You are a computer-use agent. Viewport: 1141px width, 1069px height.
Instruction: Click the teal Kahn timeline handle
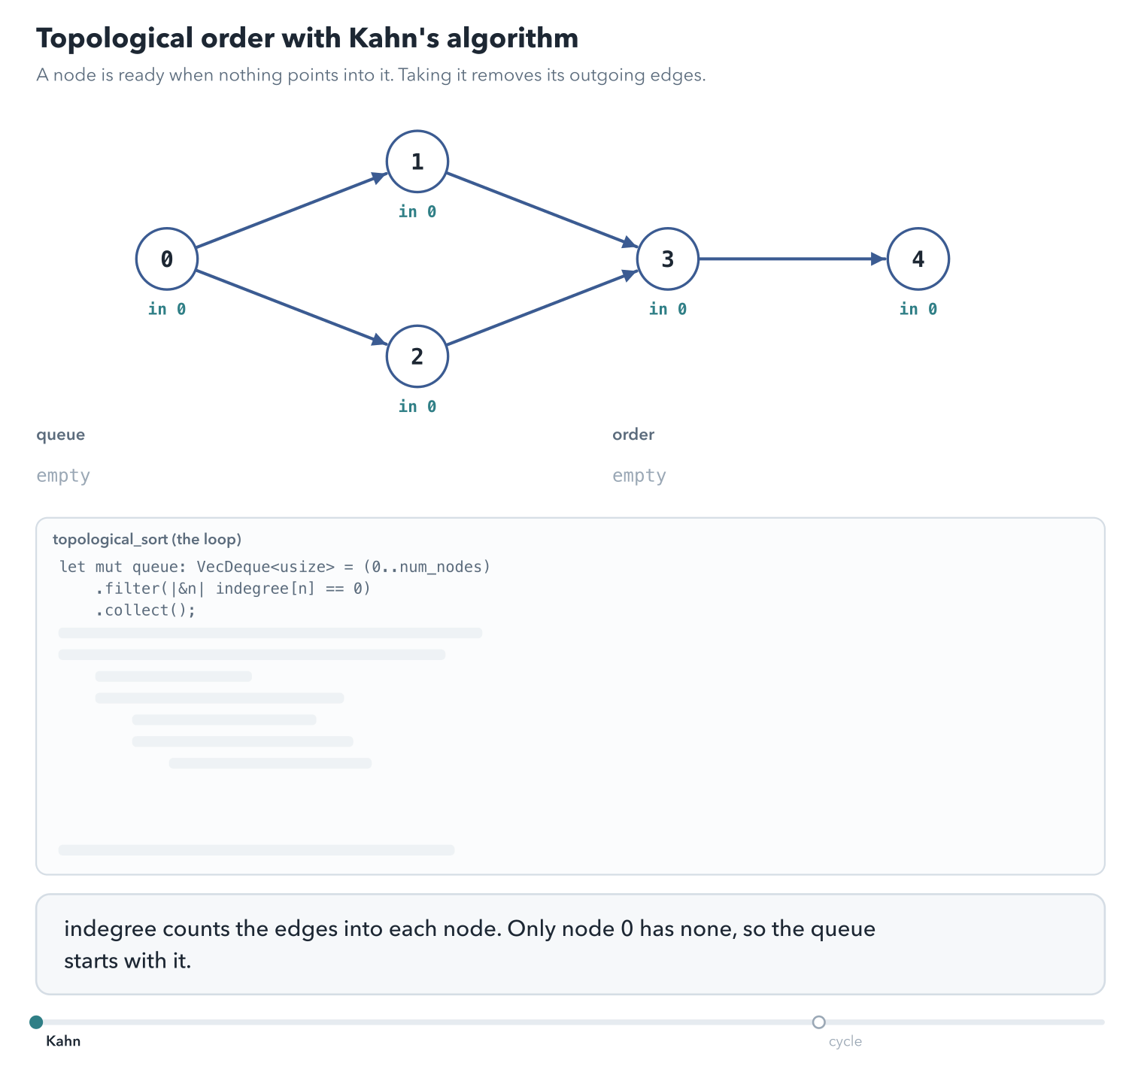click(x=36, y=1022)
